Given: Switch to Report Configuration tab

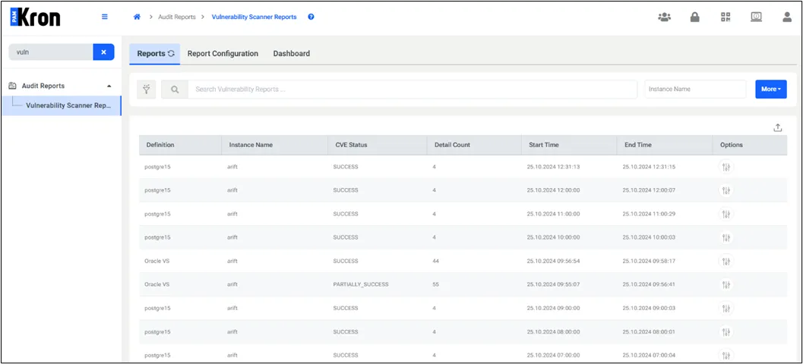Looking at the screenshot, I should tap(223, 54).
